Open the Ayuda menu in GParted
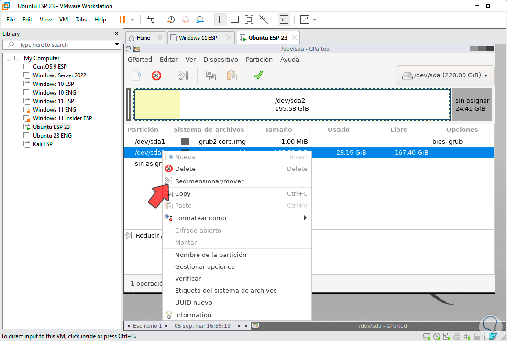Image resolution: width=507 pixels, height=341 pixels. tap(289, 59)
